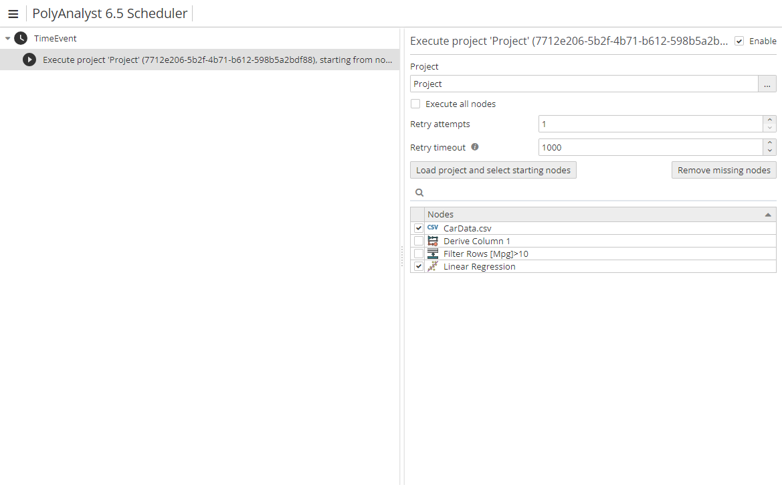Check the Derive Column 1 node checkbox
This screenshot has height=485, width=782.
click(418, 241)
